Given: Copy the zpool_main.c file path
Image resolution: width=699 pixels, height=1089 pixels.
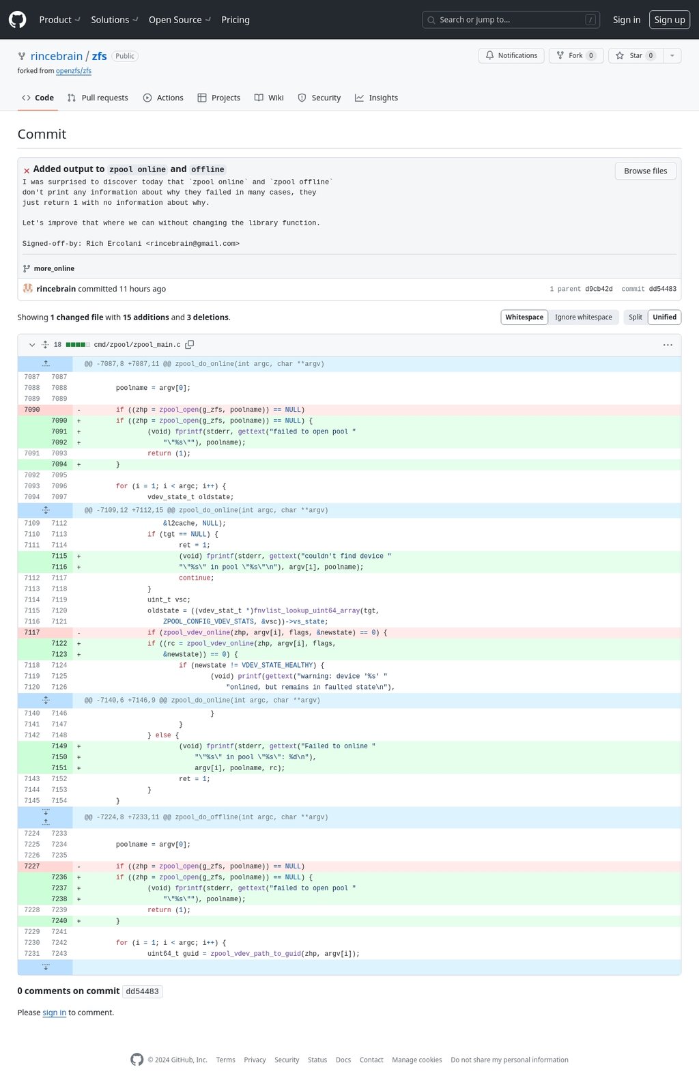Looking at the screenshot, I should 190,345.
